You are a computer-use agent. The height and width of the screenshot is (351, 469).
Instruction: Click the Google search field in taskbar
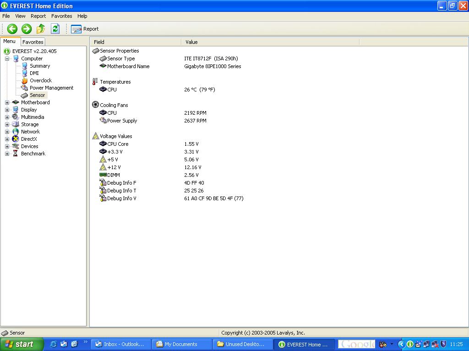[357, 345]
